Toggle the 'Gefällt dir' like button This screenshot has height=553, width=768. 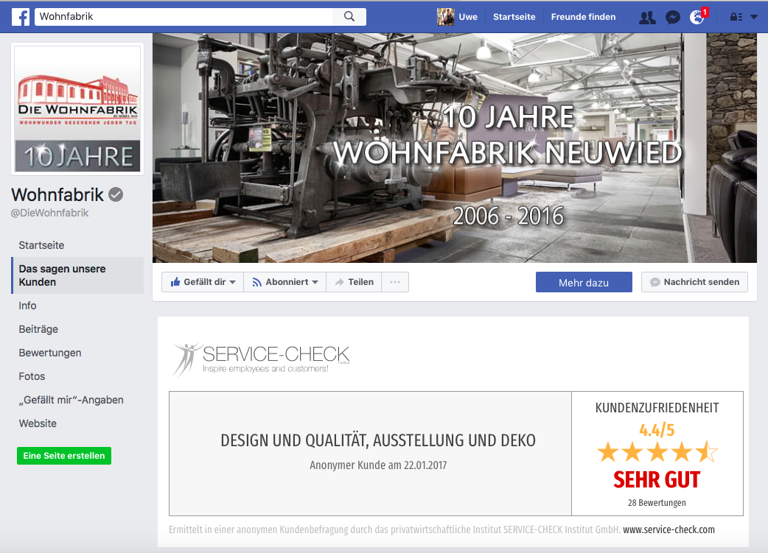[203, 282]
